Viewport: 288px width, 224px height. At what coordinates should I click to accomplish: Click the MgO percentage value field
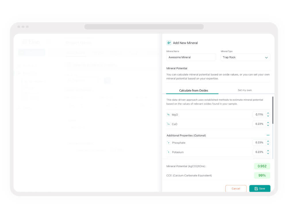[x=259, y=115]
